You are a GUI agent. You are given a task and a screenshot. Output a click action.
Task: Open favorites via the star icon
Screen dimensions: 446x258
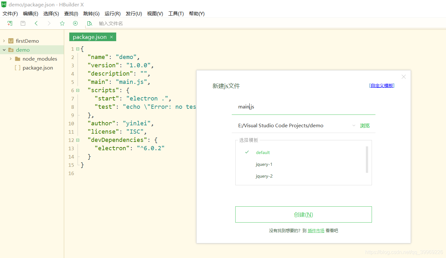[62, 23]
